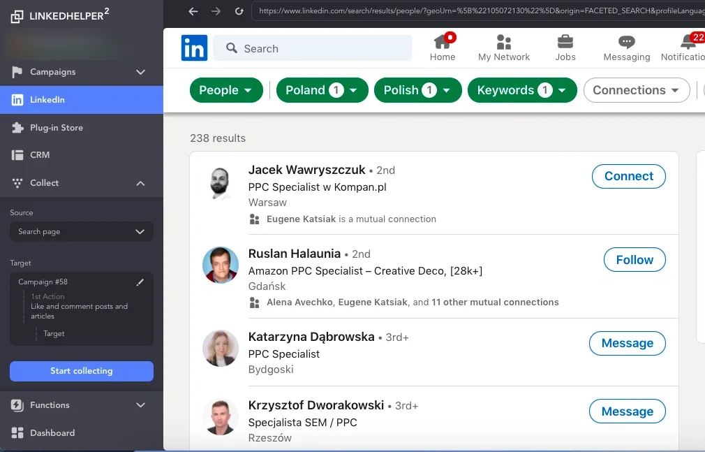The width and height of the screenshot is (705, 452).
Task: Click Krzysztof Dworakowski's profile photo
Action: [x=221, y=417]
